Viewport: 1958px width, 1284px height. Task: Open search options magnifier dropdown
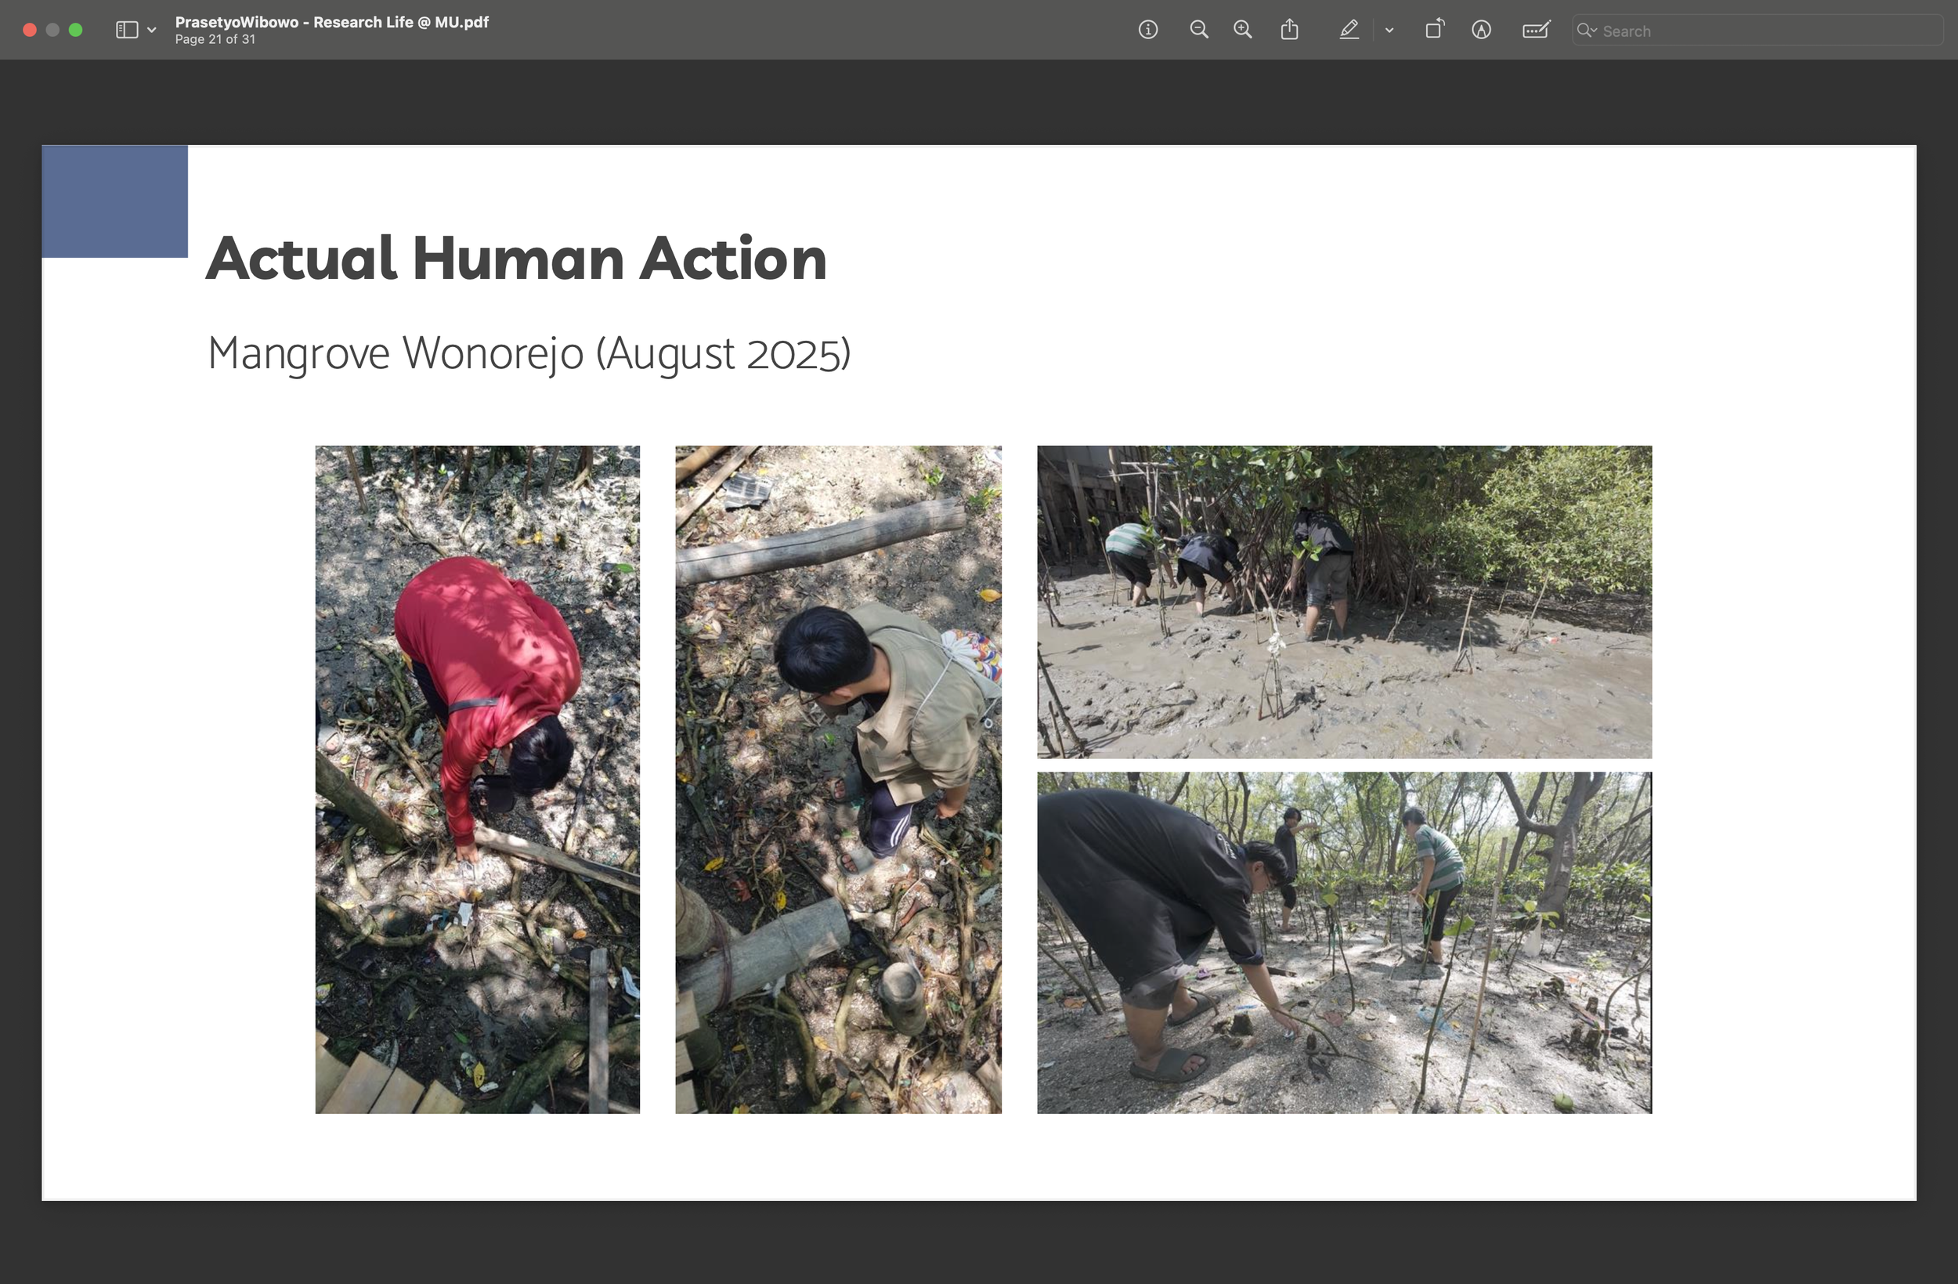coord(1586,31)
